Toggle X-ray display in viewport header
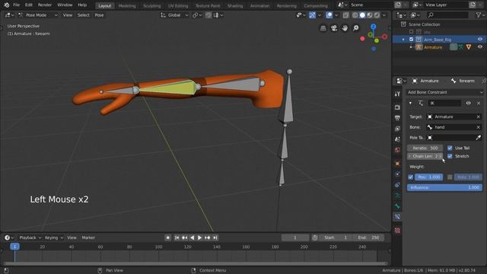The width and height of the screenshot is (487, 274). [345, 15]
